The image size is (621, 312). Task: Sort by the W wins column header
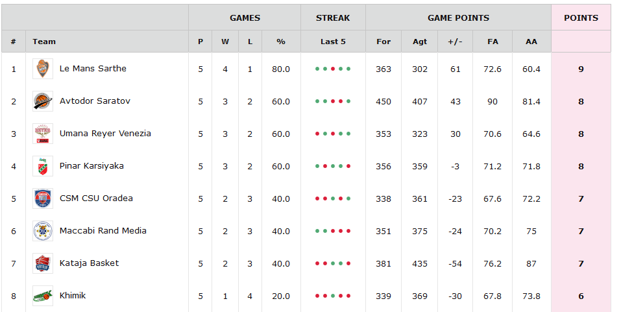coord(225,42)
